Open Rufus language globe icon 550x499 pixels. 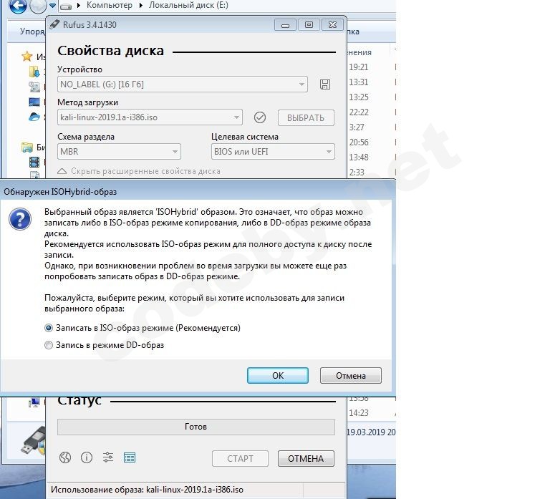pyautogui.click(x=65, y=457)
